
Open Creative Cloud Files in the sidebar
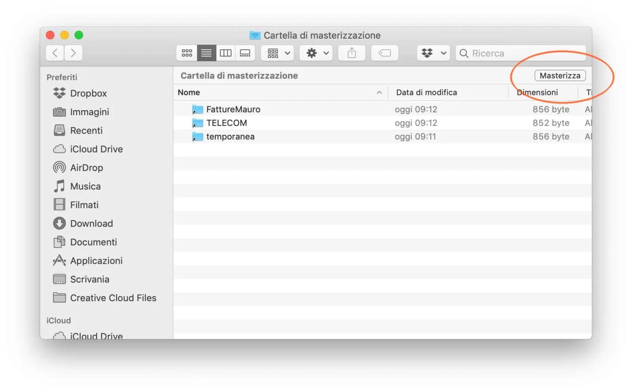113,298
